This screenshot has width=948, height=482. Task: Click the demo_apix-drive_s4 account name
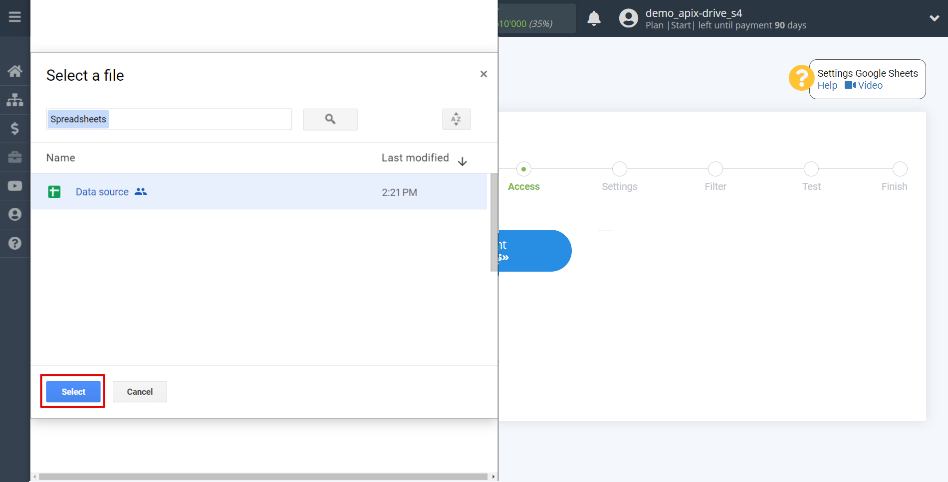pyautogui.click(x=694, y=13)
